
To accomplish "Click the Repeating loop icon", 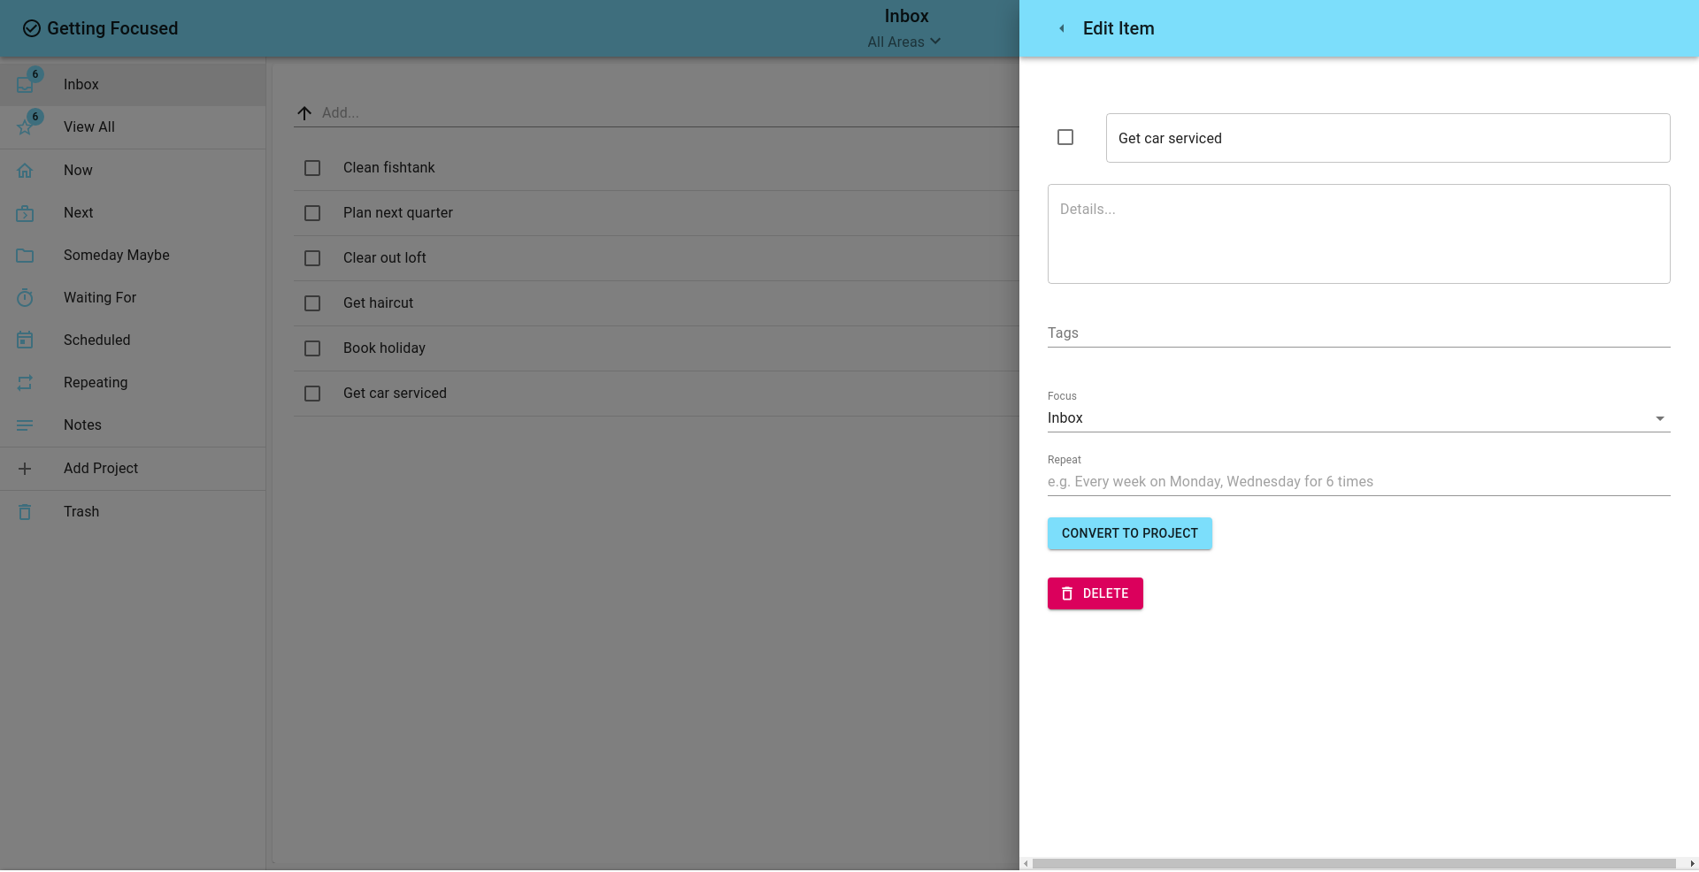I will (x=25, y=383).
